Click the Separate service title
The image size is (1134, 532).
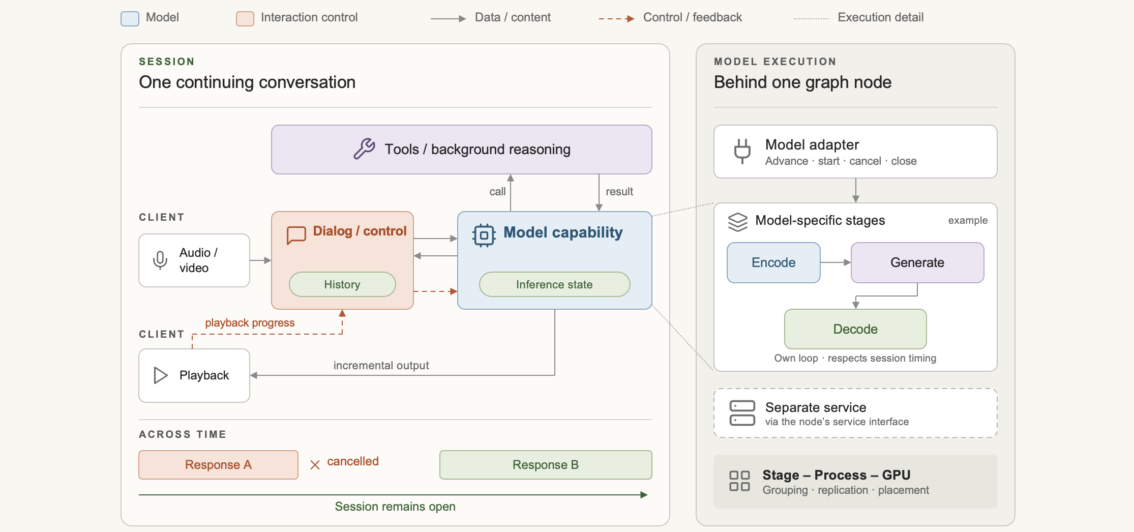pyautogui.click(x=816, y=407)
